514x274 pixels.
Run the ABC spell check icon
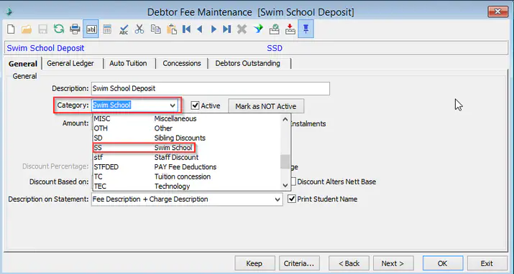pos(124,29)
